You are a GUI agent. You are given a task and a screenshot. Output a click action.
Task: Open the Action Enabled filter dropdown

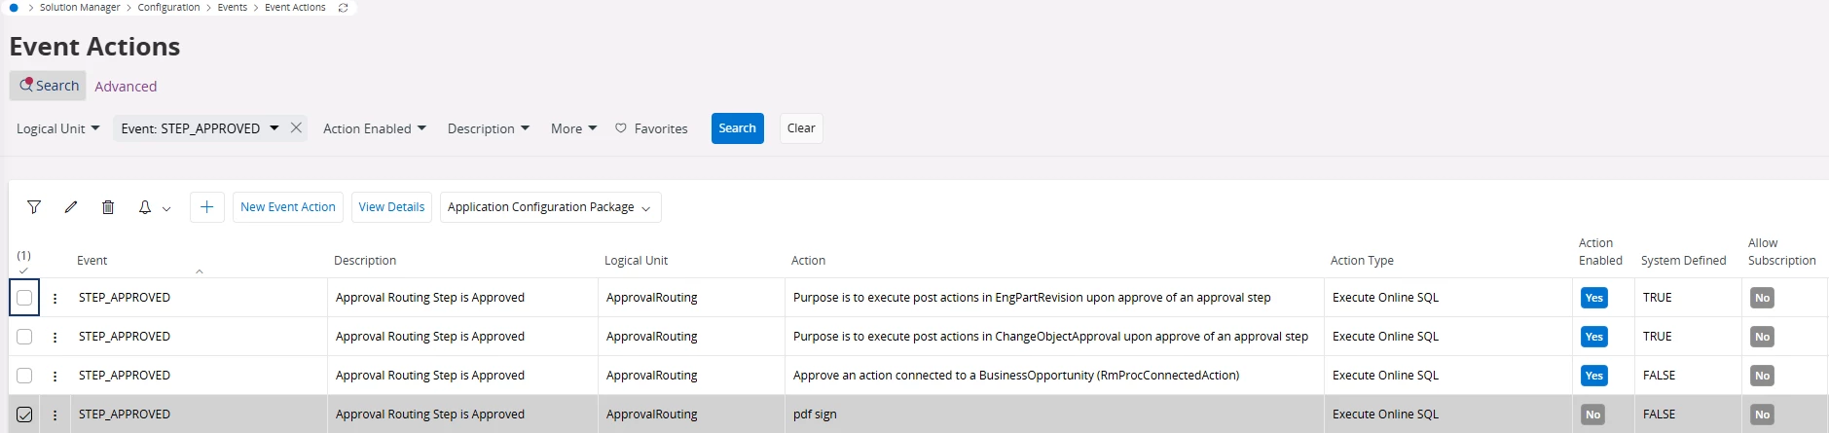pyautogui.click(x=374, y=128)
